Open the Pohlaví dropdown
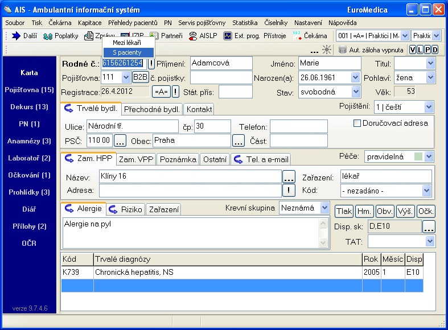The height and width of the screenshot is (330, 448). (430, 77)
